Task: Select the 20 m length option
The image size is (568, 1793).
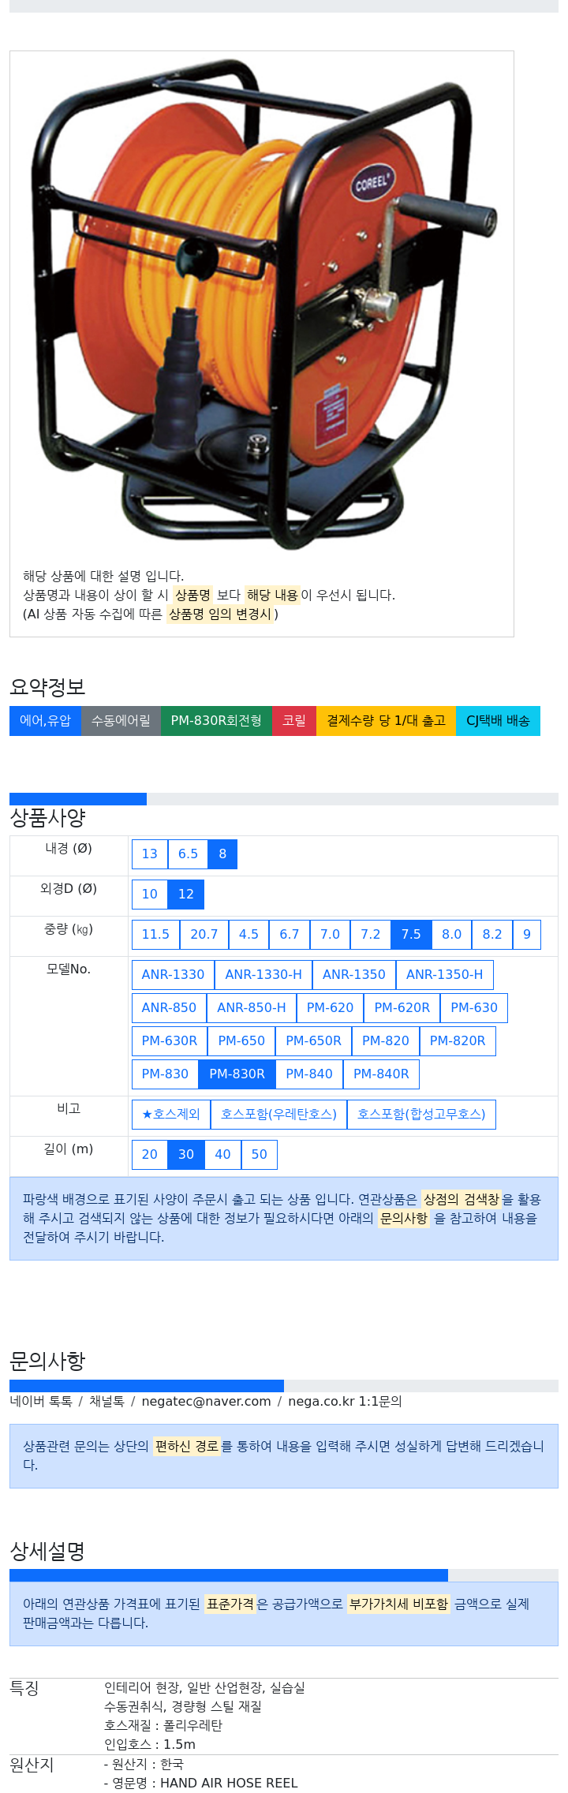Action: [150, 1154]
